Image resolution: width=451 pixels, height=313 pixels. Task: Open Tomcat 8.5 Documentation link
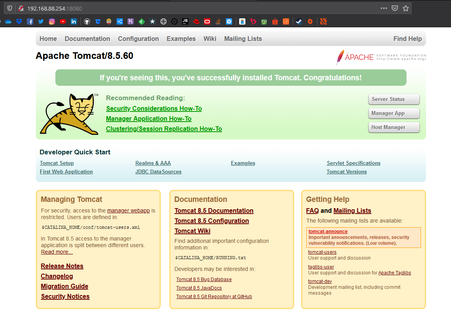pyautogui.click(x=214, y=210)
